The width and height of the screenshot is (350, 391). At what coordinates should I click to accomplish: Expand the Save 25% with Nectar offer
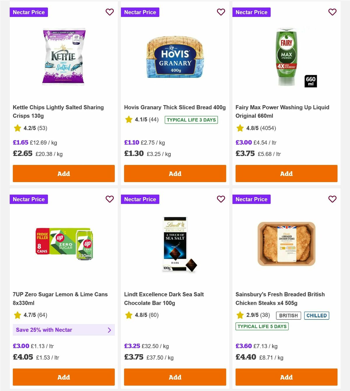(64, 330)
